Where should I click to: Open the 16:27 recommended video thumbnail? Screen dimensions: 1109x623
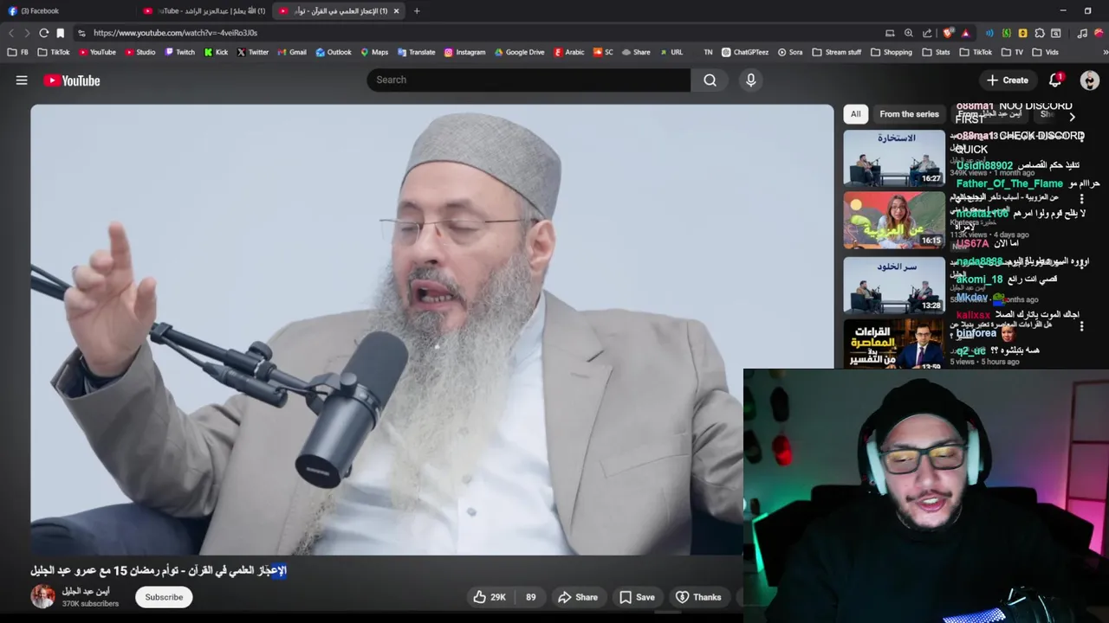pos(894,157)
